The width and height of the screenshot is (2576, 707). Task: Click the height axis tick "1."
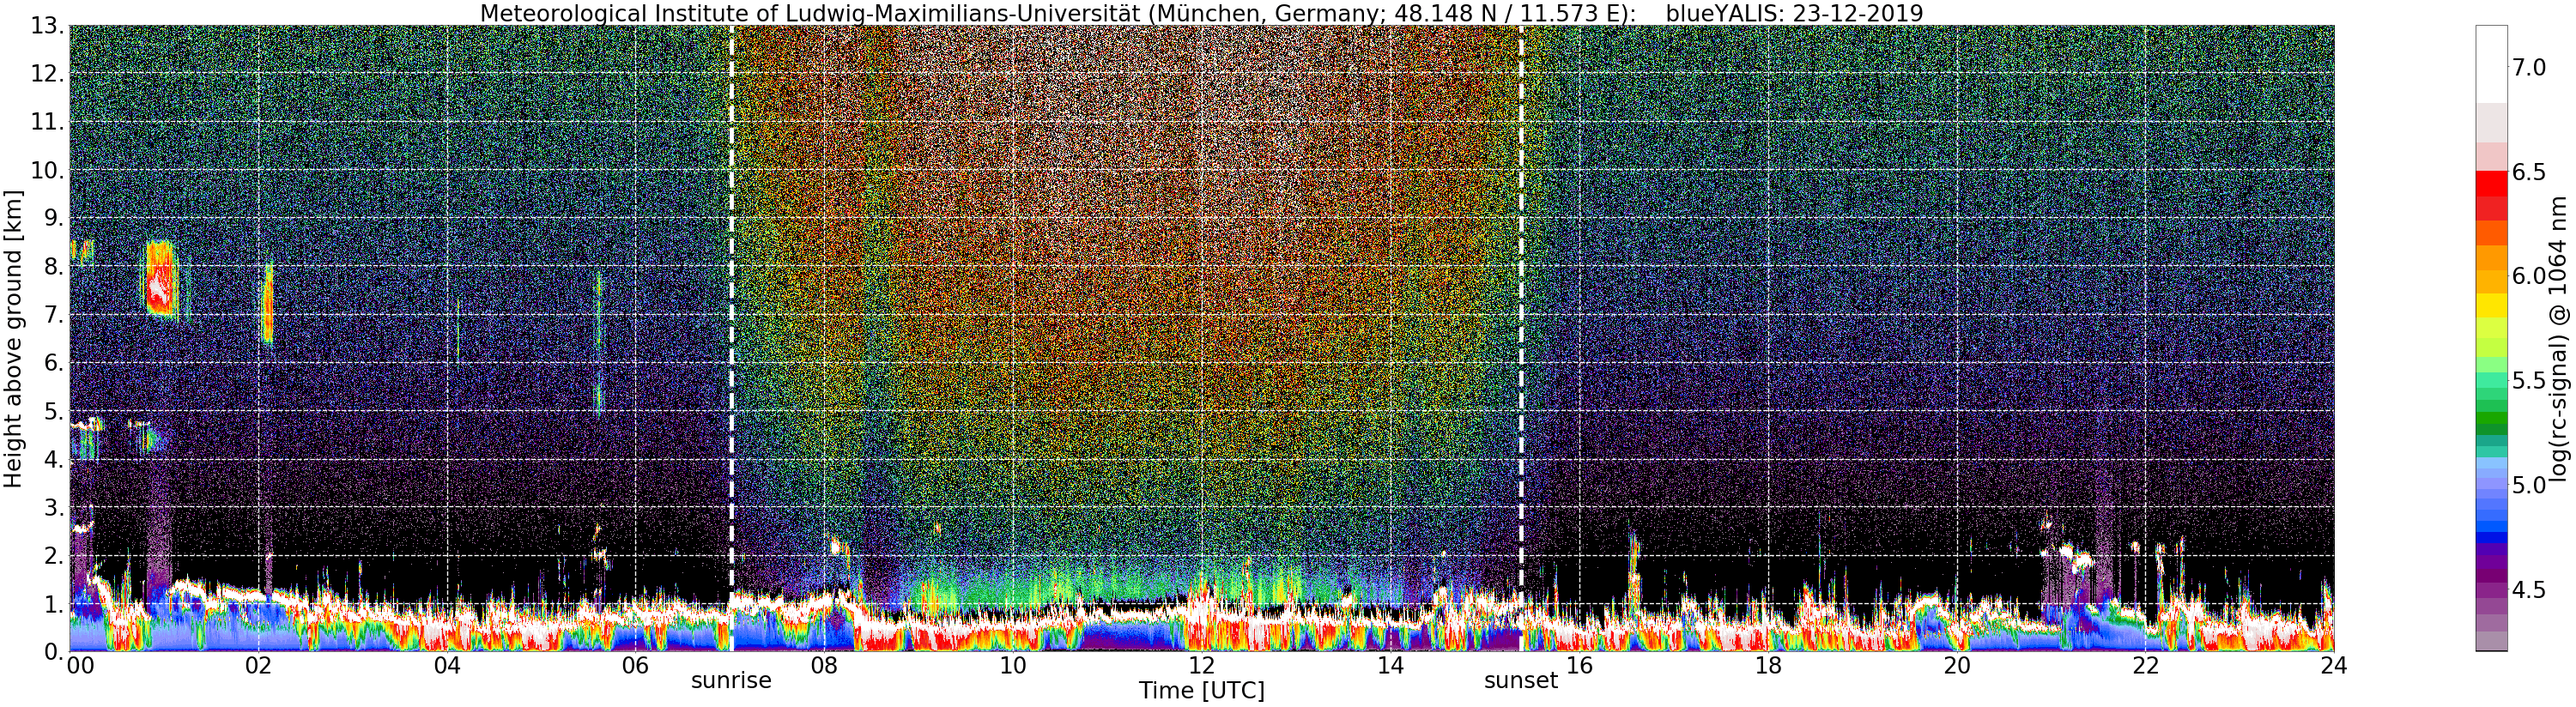tap(54, 604)
